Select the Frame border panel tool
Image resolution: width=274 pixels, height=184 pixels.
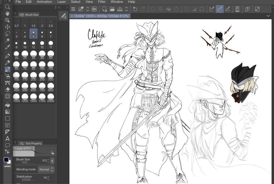tap(7, 125)
